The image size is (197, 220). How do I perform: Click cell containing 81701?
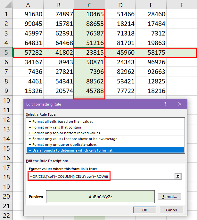click(120, 43)
